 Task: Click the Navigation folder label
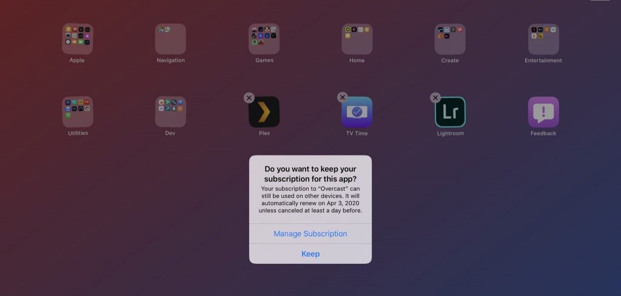pos(170,61)
